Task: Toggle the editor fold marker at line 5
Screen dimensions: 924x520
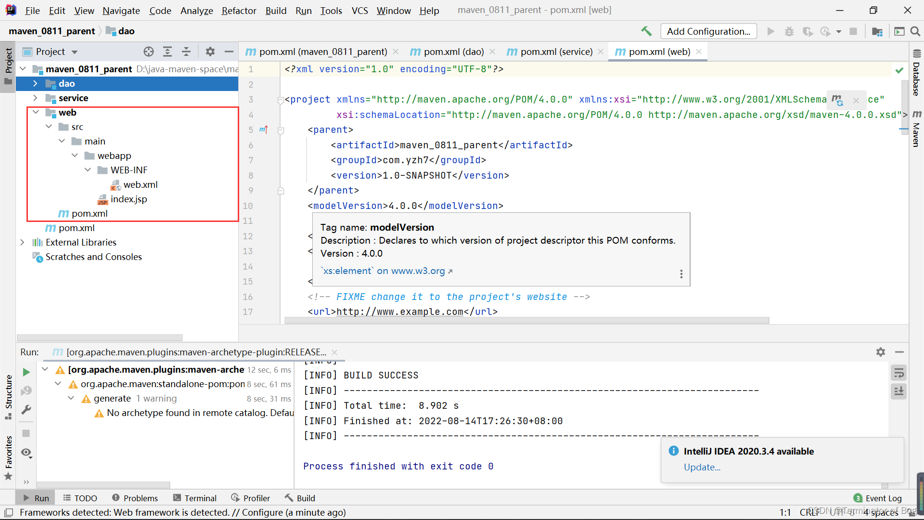Action: [279, 130]
